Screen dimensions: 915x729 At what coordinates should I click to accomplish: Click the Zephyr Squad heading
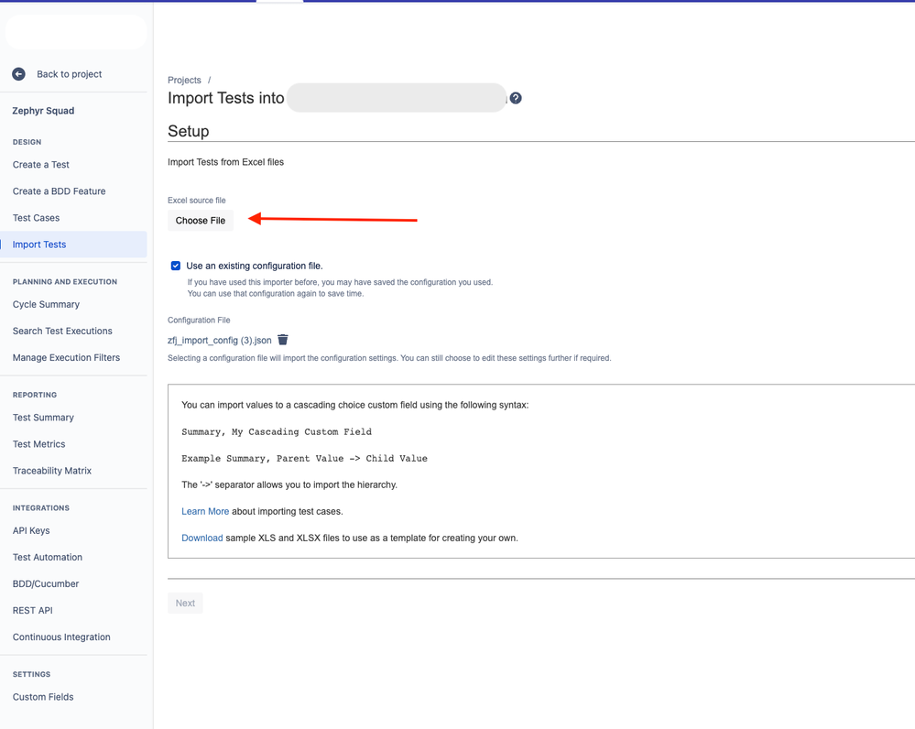tap(43, 111)
